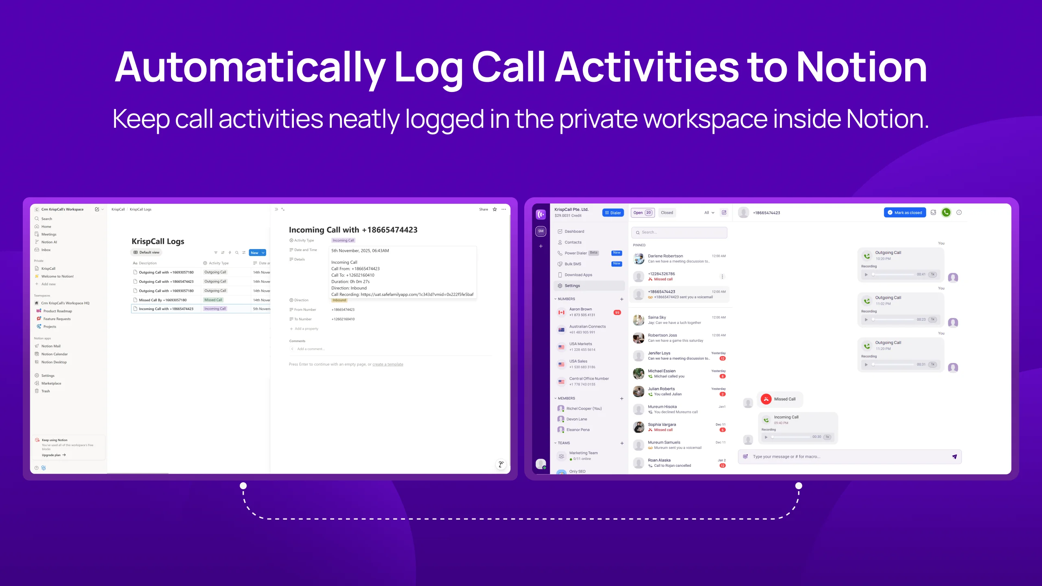
Task: Seek the 00:23 recording progress bar
Action: (x=893, y=320)
